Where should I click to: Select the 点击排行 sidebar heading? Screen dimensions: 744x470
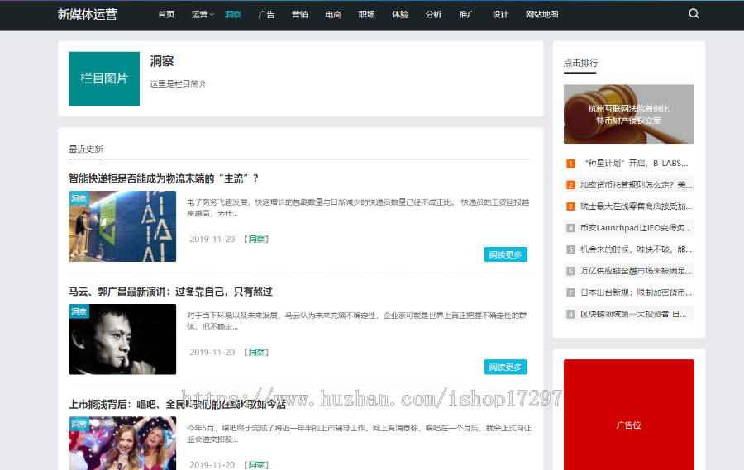click(x=581, y=63)
